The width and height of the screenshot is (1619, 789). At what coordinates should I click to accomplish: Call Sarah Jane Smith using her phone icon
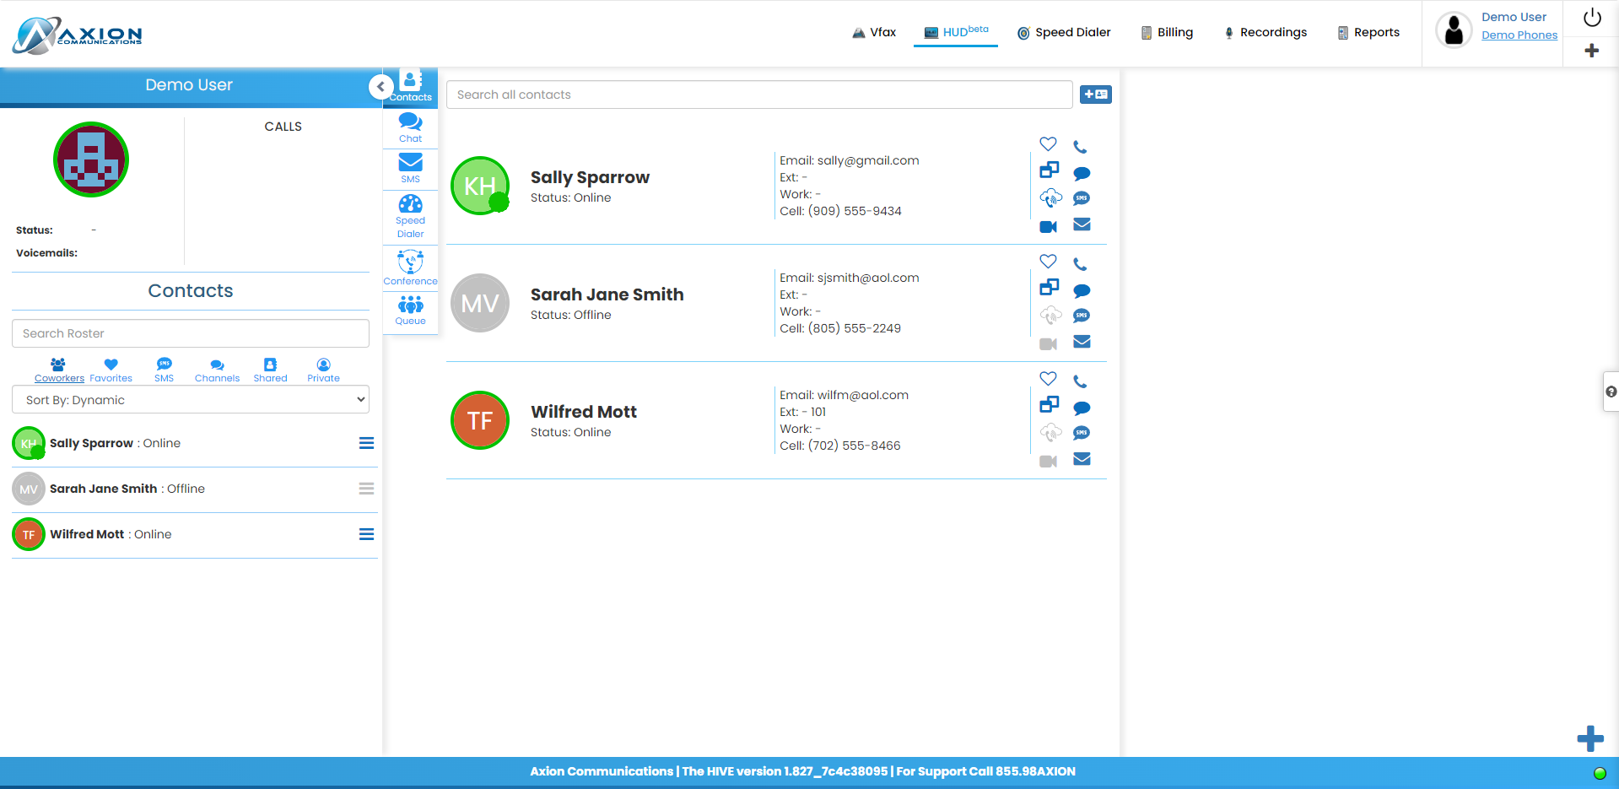point(1080,264)
